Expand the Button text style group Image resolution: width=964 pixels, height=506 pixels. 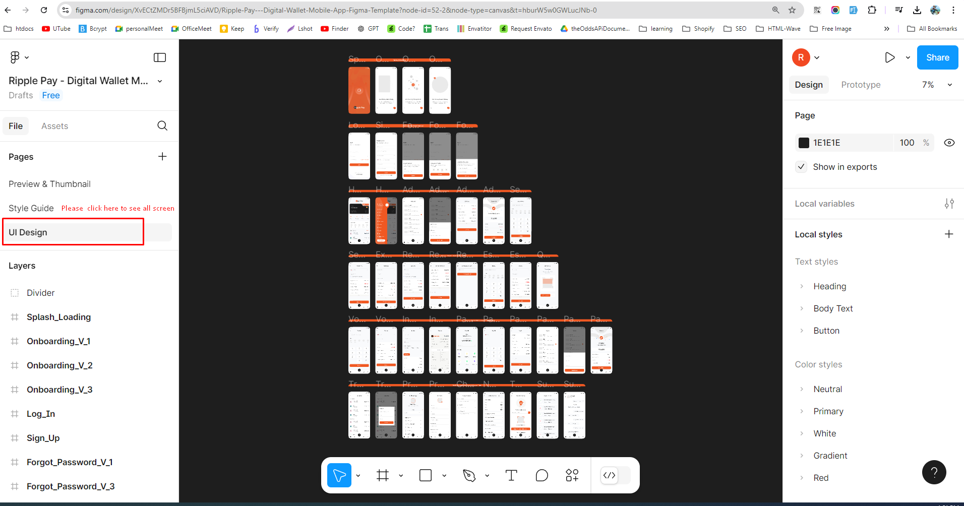[x=802, y=331]
